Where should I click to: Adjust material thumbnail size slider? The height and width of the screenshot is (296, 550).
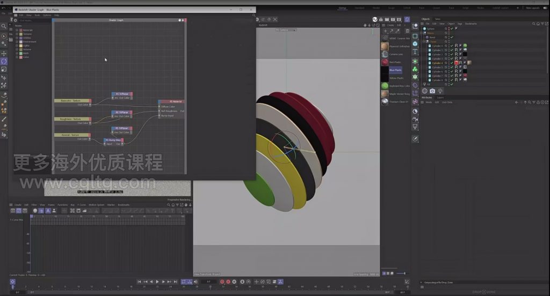pyautogui.click(x=402, y=273)
